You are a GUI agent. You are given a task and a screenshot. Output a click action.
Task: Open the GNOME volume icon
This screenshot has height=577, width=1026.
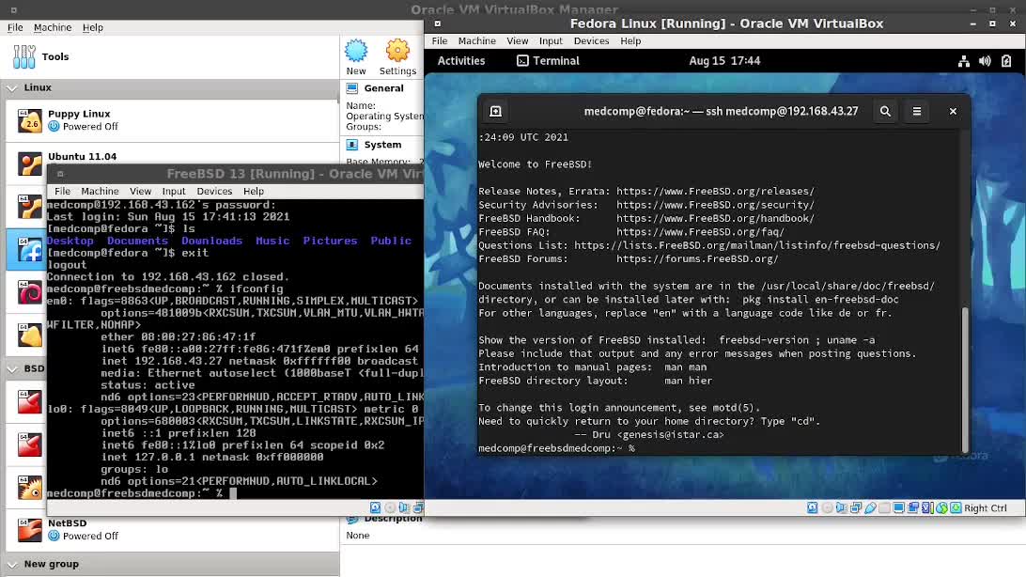click(x=985, y=61)
